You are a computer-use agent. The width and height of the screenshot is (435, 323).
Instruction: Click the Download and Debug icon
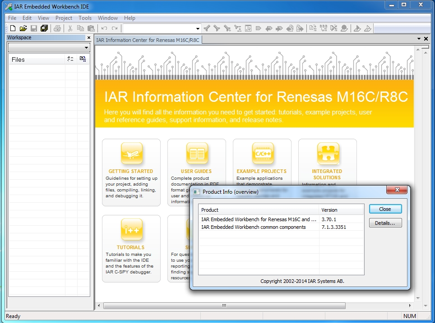[357, 28]
